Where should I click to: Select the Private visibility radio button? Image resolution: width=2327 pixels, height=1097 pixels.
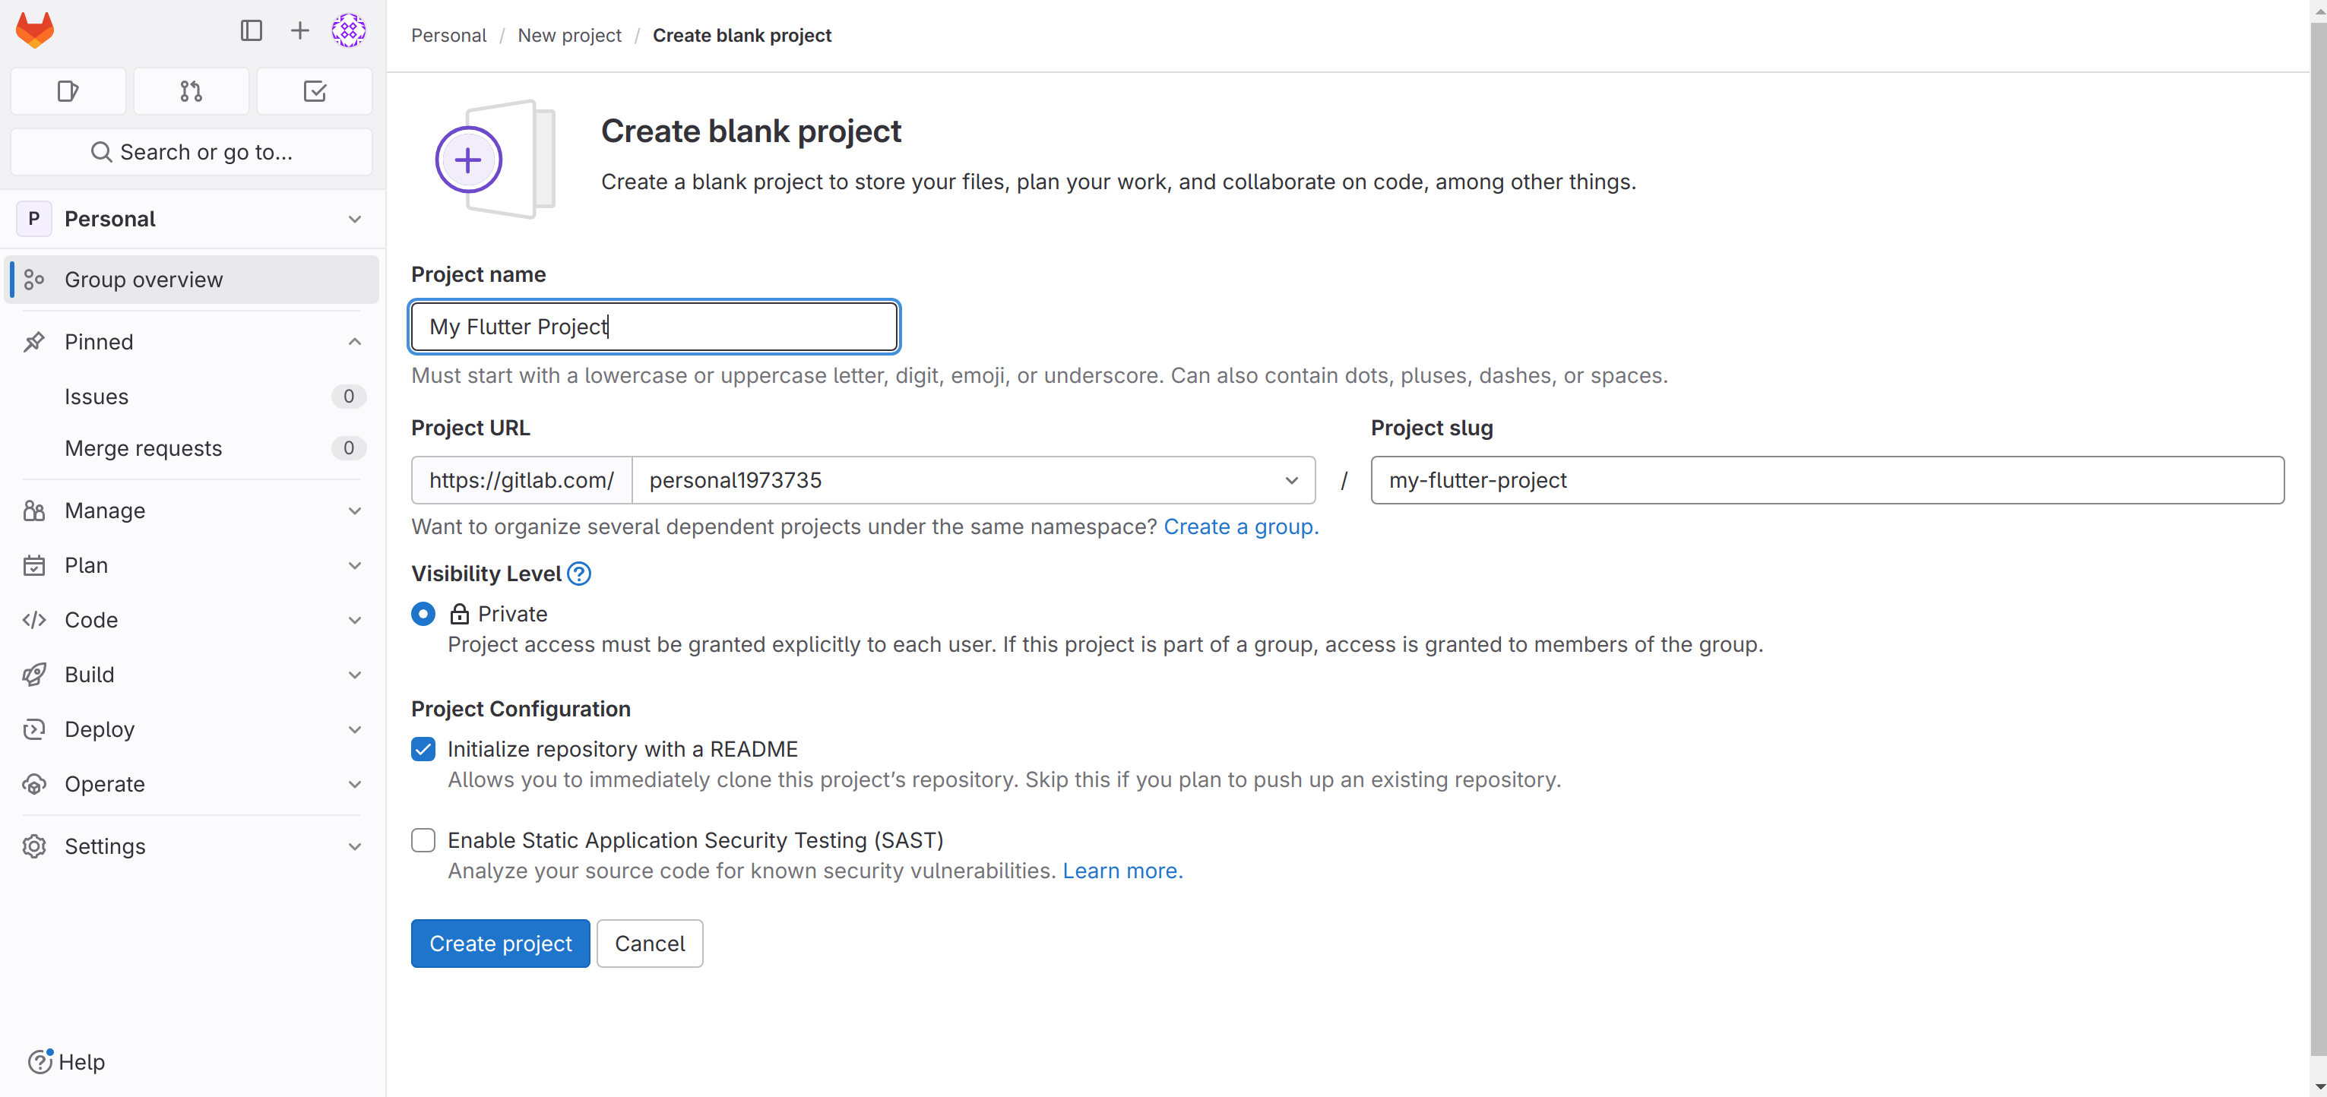tap(423, 614)
